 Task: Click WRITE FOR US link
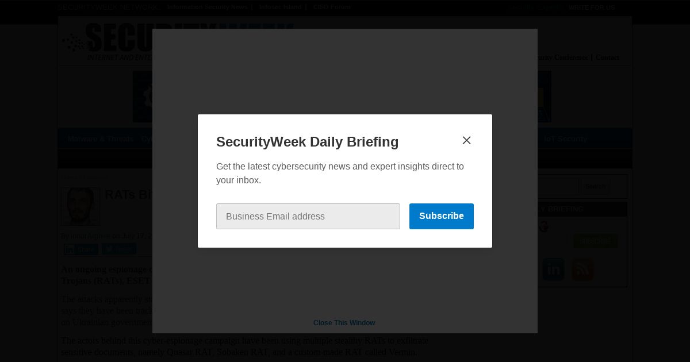click(592, 7)
